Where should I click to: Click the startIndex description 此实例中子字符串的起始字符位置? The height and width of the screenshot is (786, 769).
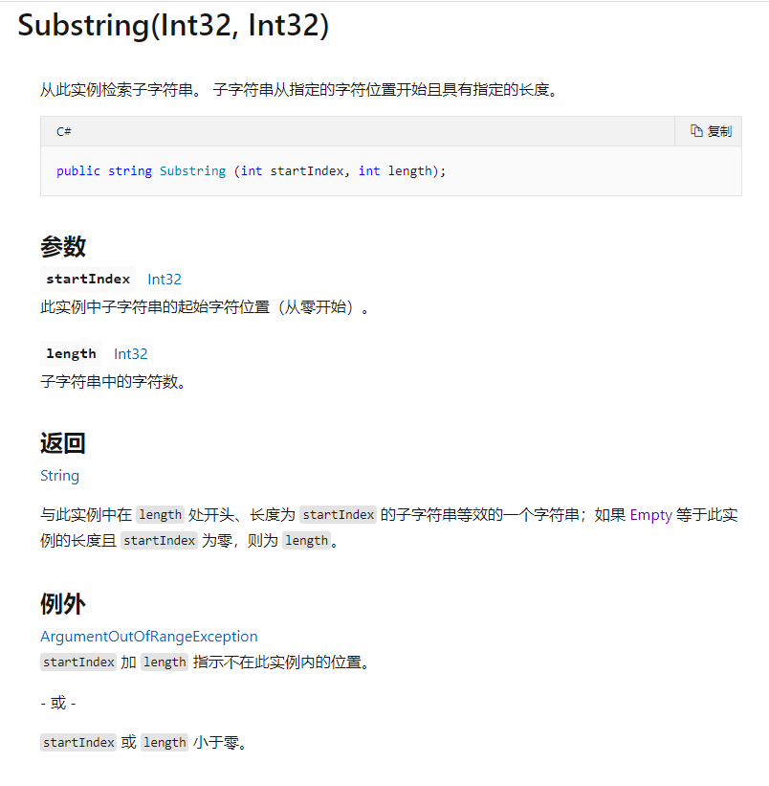205,306
